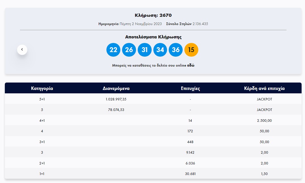The width and height of the screenshot is (305, 183).
Task: Click the draw date 'Πέμπτη 2 Νοεμβρίου 2023'
Action: click(x=141, y=24)
